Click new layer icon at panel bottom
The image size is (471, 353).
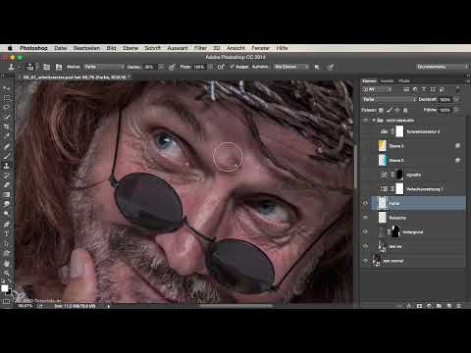(448, 306)
